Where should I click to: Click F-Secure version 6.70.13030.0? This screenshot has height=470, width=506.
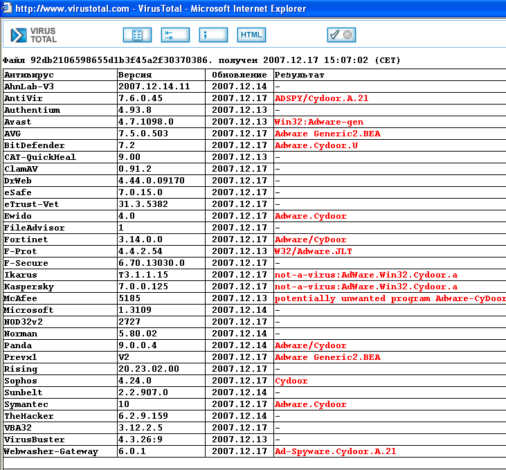click(x=152, y=263)
